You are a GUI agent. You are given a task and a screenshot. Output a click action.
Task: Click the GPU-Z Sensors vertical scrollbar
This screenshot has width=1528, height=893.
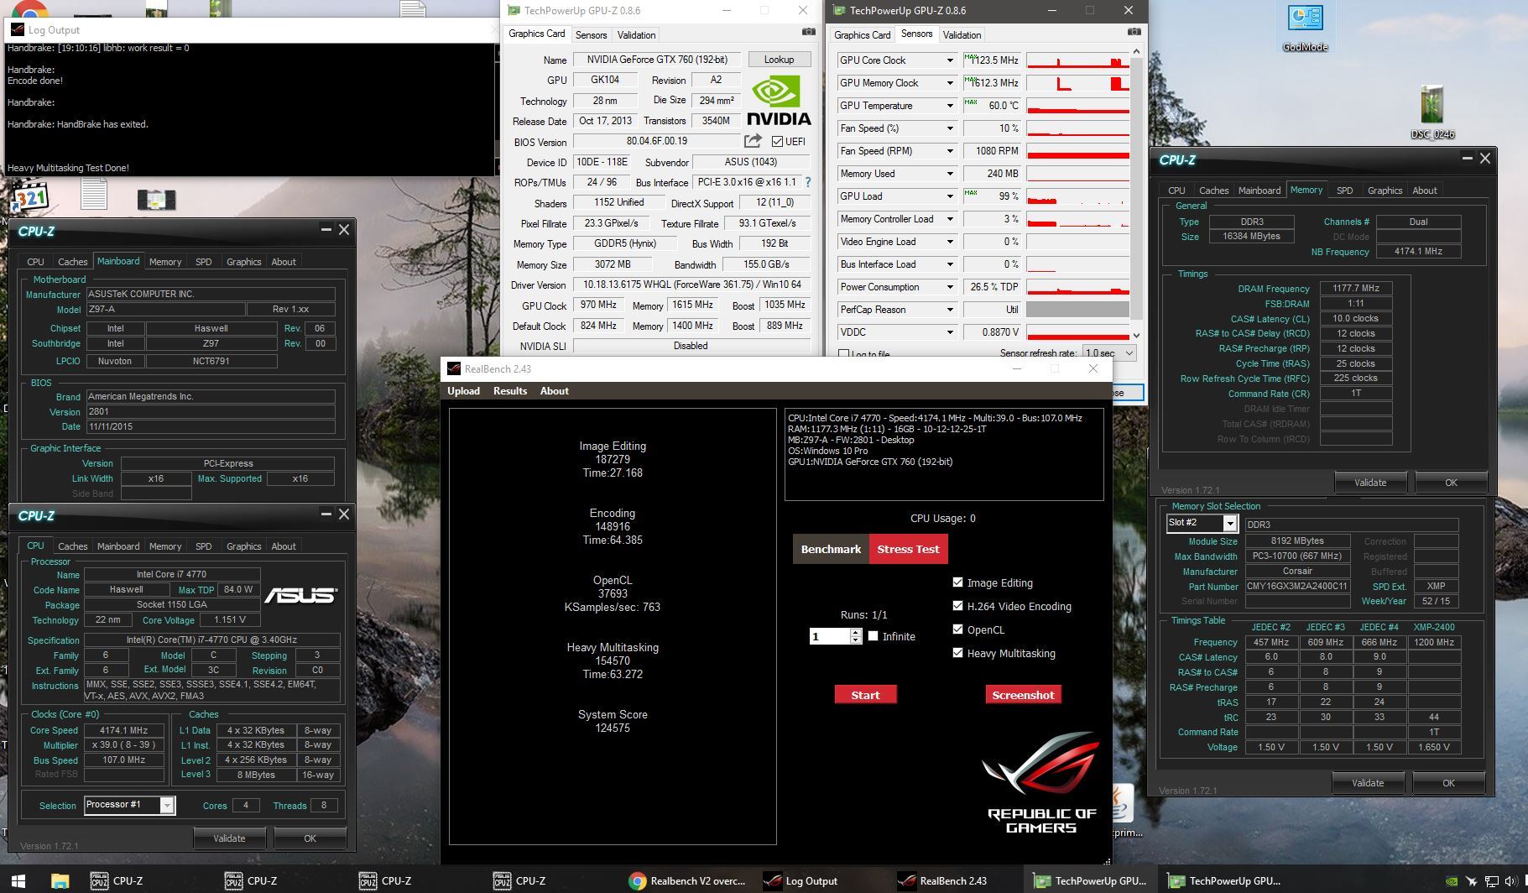coord(1136,193)
